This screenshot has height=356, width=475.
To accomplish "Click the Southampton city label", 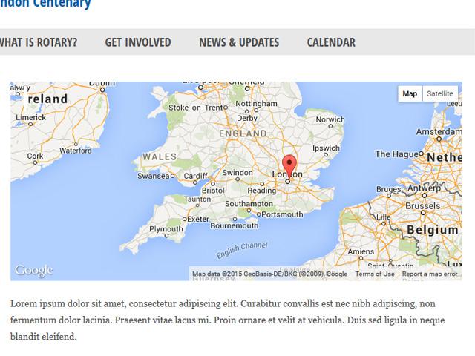I will [x=249, y=204].
